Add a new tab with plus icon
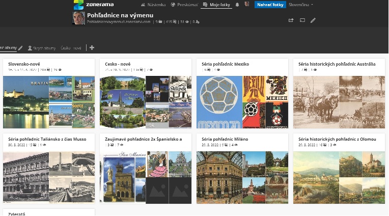The width and height of the screenshot is (389, 216). (x=92, y=48)
